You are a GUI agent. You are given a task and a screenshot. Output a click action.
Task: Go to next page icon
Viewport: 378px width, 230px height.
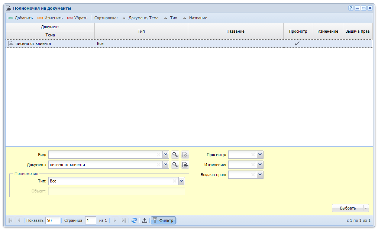115,220
